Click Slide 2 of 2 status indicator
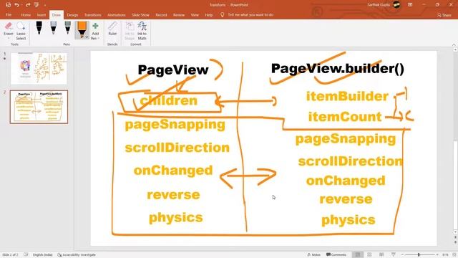This screenshot has width=458, height=258. coord(10,255)
